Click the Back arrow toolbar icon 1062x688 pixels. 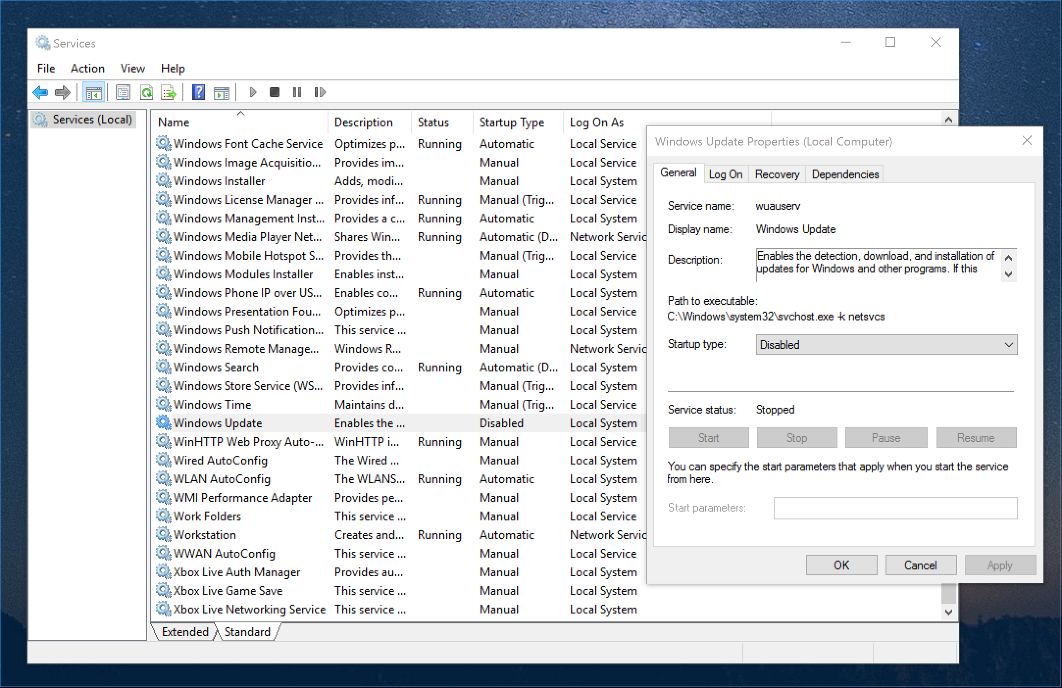tap(40, 92)
